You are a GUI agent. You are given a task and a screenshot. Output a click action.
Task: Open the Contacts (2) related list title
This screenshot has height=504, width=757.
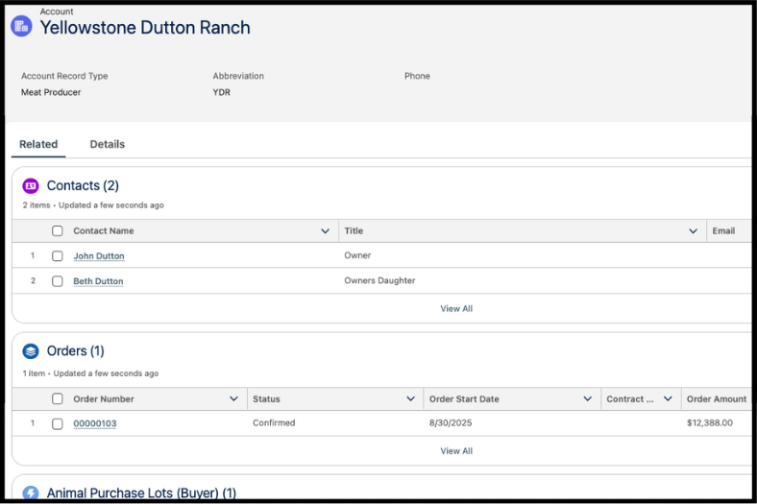coord(83,185)
